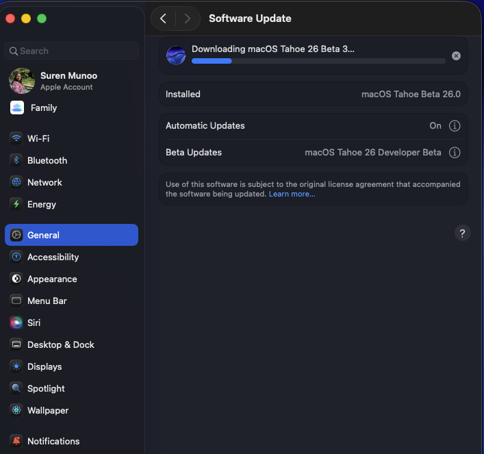Open Beta Updates info button

[455, 152]
